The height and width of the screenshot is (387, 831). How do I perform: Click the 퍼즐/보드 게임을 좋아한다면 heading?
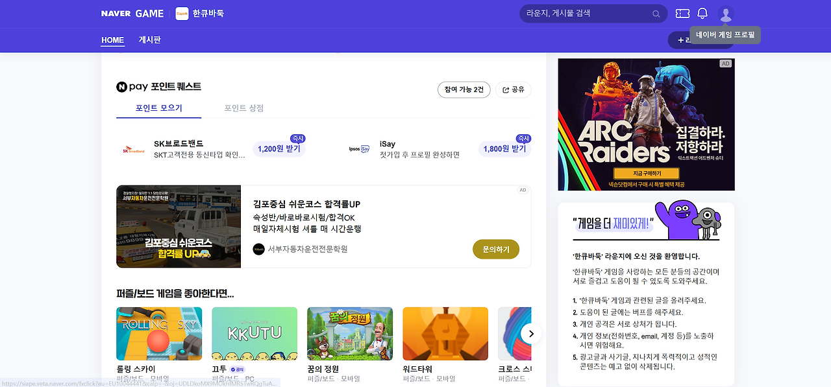(175, 294)
